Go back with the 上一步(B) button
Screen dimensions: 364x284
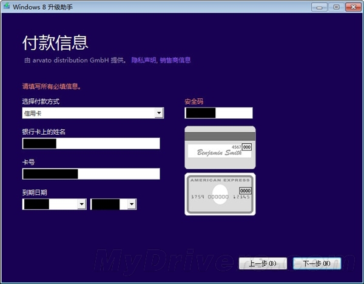tap(263, 263)
